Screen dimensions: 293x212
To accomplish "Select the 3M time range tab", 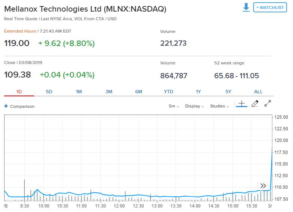I will 109,92.
